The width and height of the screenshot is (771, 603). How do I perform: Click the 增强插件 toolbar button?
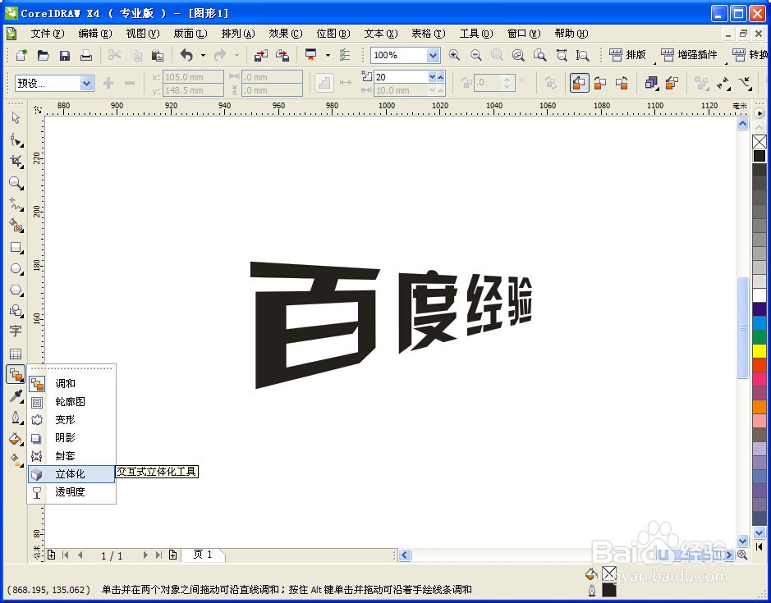[689, 55]
